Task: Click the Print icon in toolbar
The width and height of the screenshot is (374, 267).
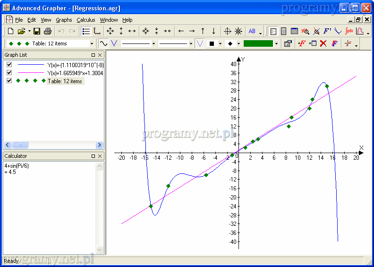Action: tap(47, 31)
